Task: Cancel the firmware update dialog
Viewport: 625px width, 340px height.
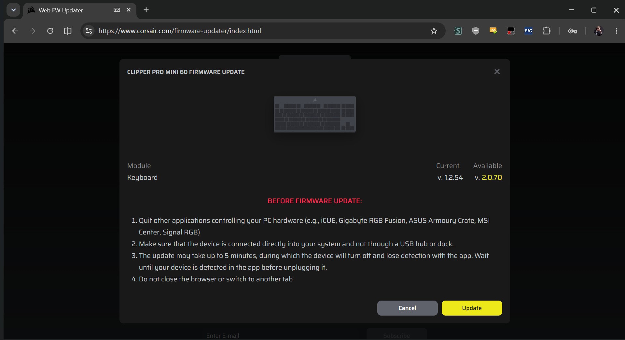Action: [x=407, y=308]
